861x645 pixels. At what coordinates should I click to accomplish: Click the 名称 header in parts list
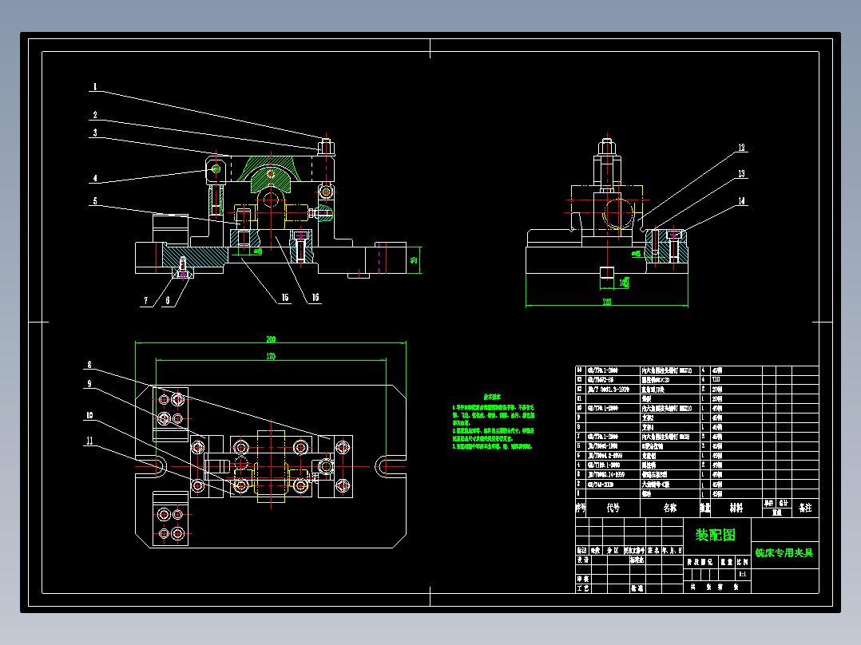pyautogui.click(x=670, y=508)
